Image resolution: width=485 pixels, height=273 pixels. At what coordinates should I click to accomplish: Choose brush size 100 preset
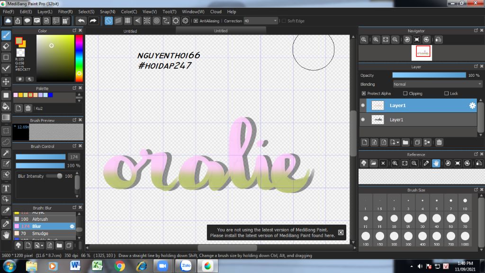click(x=366, y=237)
